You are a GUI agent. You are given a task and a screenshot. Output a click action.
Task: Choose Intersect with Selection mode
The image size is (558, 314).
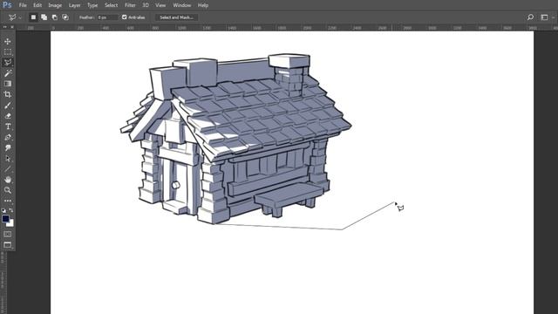(65, 17)
